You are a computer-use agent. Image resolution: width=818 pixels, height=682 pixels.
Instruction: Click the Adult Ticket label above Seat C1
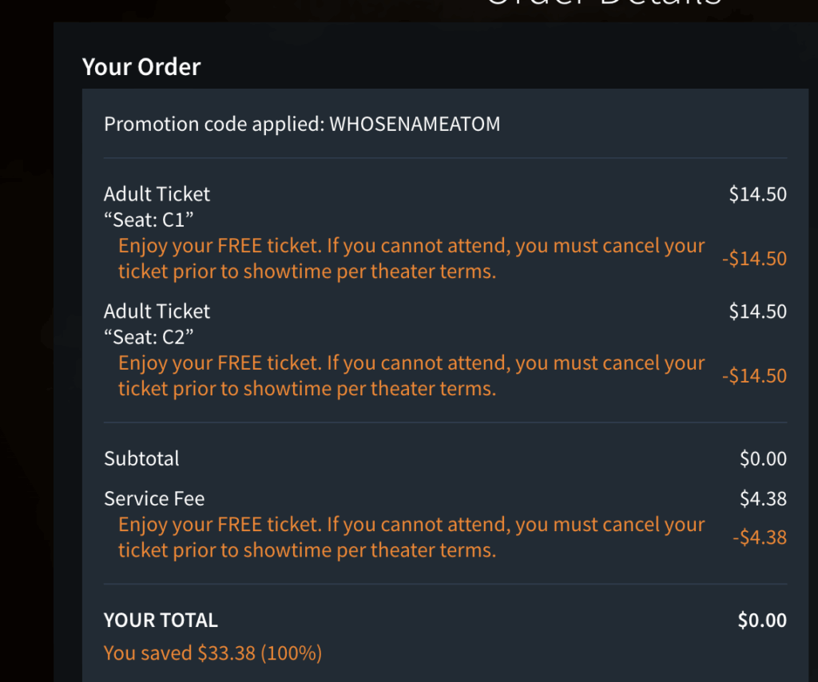pos(157,194)
